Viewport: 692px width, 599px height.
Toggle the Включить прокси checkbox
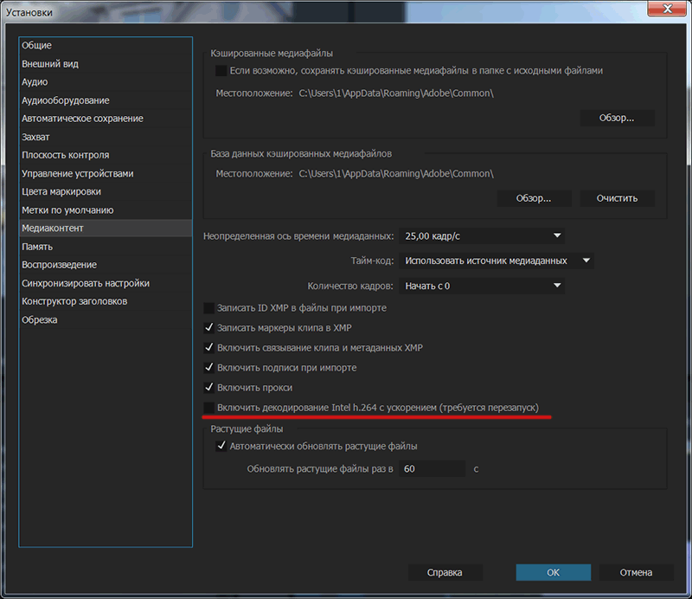coord(209,388)
